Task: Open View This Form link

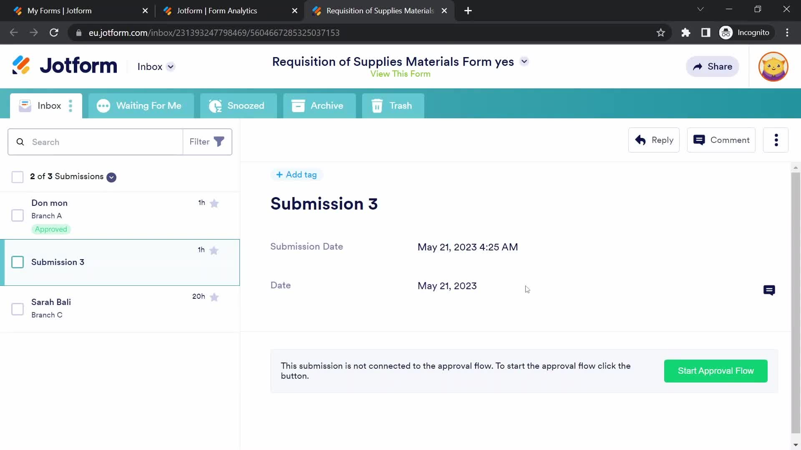Action: (400, 74)
